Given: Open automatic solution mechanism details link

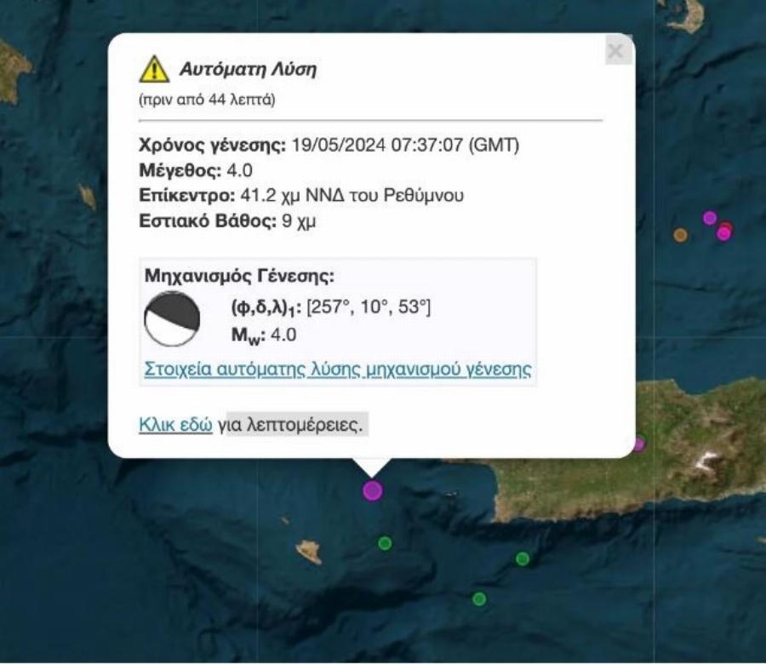Looking at the screenshot, I should (337, 370).
